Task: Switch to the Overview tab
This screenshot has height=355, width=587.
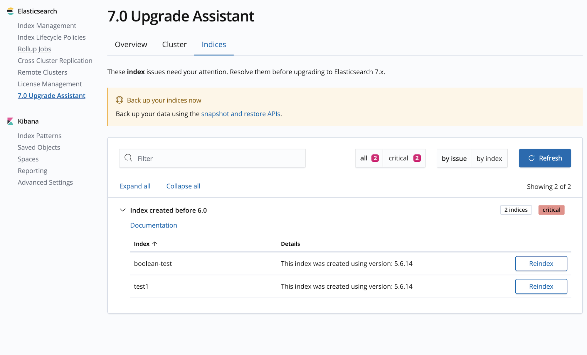Action: tap(131, 44)
